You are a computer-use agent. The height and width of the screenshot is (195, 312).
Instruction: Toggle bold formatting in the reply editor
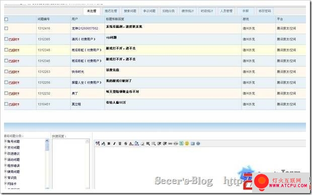point(109,143)
